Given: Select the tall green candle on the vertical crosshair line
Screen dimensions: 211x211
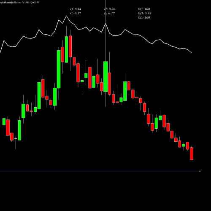Looking at the screenshot, I should pyautogui.click(x=105, y=76).
